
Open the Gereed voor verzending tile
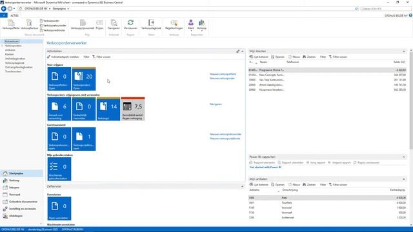59,109
